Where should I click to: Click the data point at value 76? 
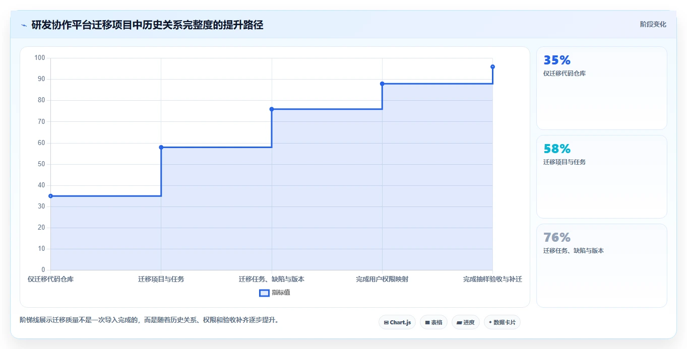272,109
